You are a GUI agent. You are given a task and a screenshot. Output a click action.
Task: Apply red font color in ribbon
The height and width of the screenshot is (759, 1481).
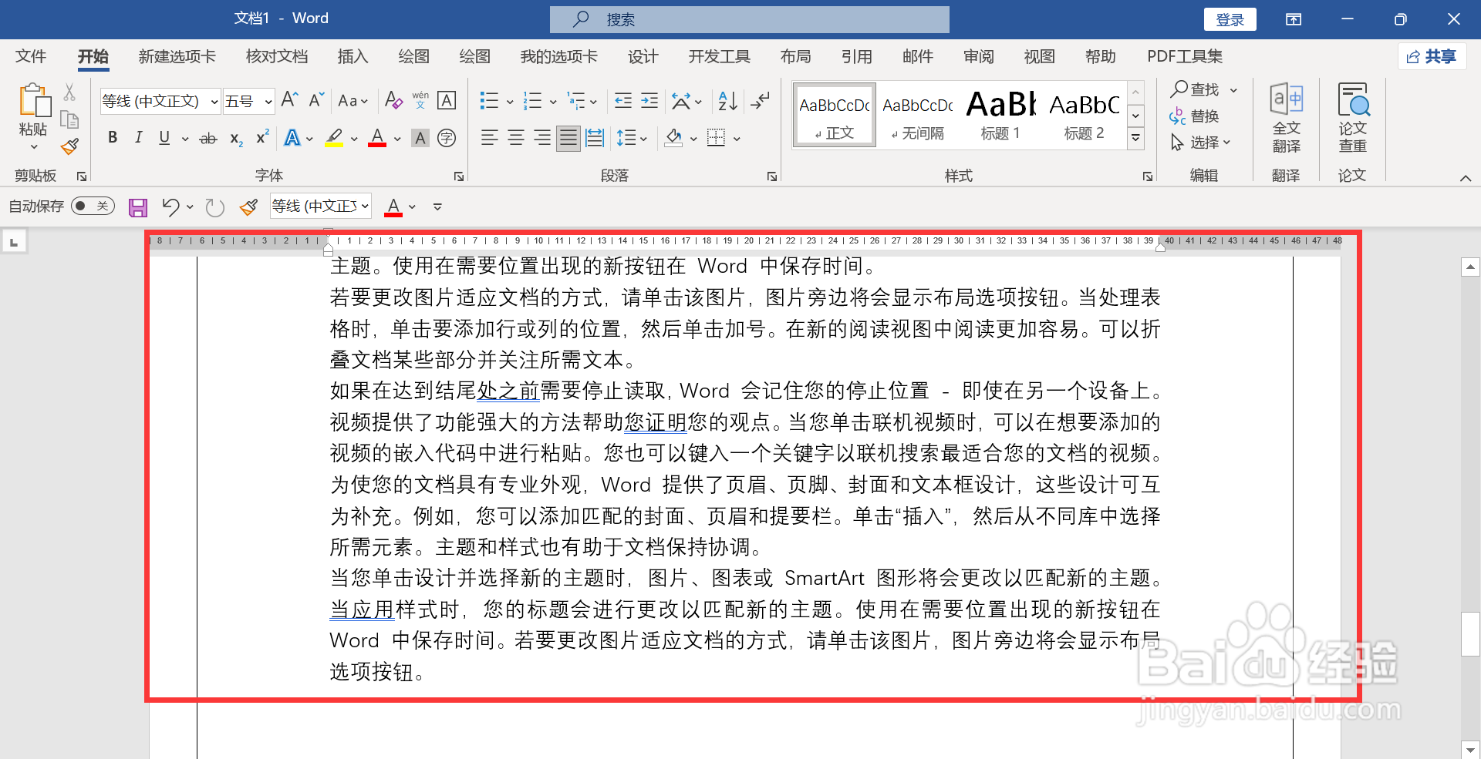[x=377, y=139]
